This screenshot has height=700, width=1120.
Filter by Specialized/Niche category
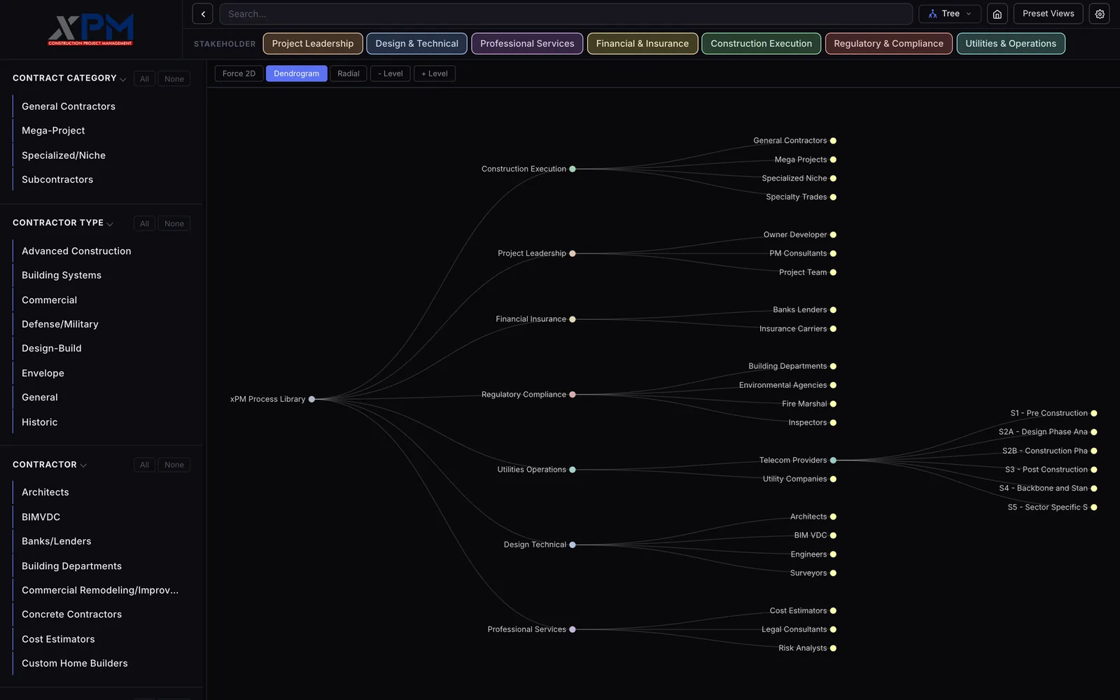click(x=64, y=155)
